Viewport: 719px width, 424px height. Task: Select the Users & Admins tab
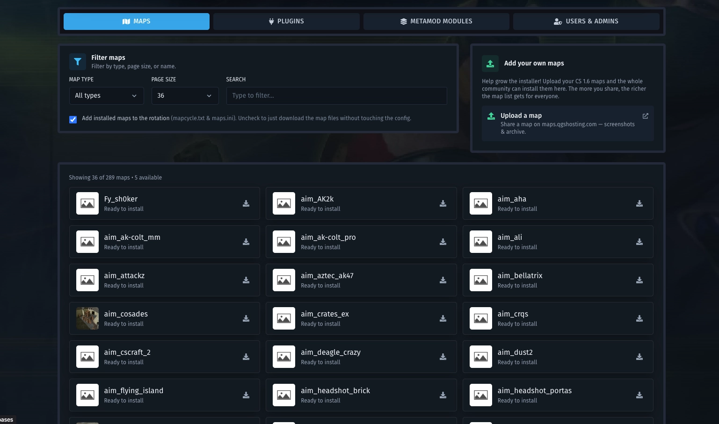point(586,22)
